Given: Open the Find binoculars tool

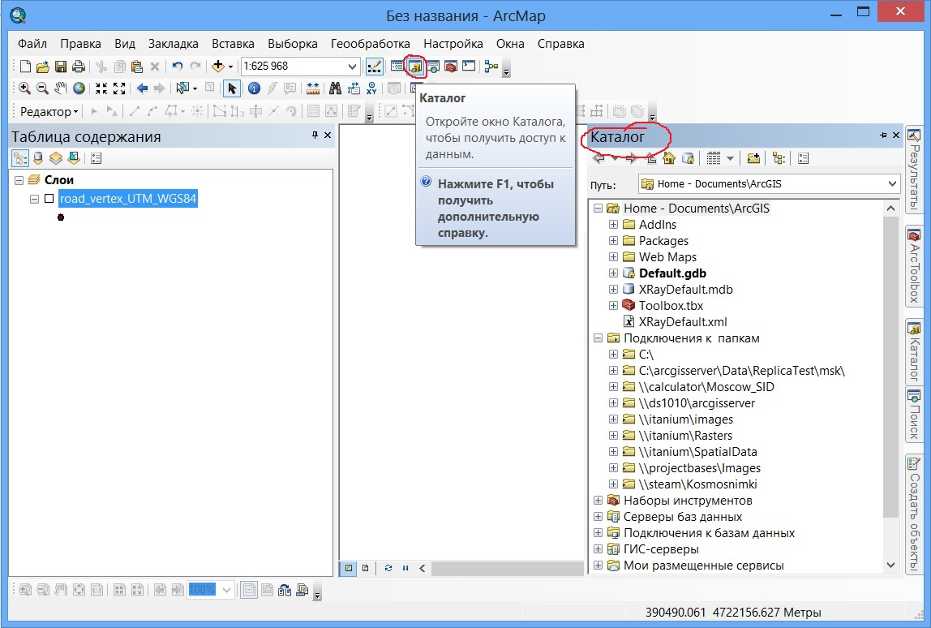Looking at the screenshot, I should click(336, 88).
